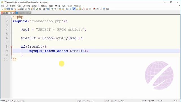The height and width of the screenshot is (102, 181).
Task: Print the document from toolbar
Action: (x=21, y=9)
